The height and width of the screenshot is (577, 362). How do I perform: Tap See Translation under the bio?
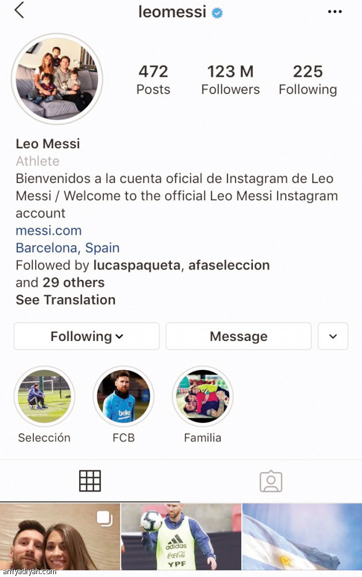tap(65, 300)
